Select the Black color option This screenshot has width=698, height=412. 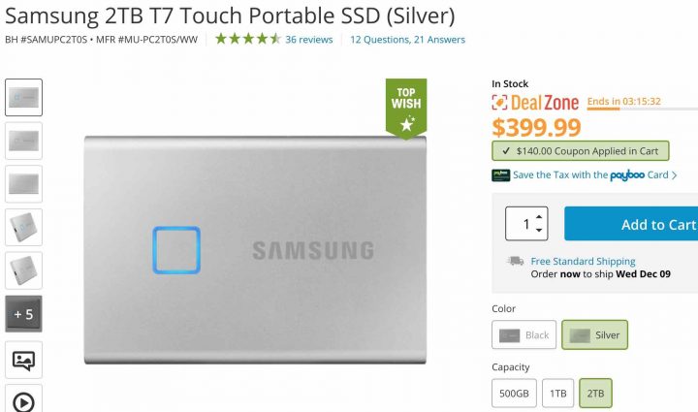point(523,335)
